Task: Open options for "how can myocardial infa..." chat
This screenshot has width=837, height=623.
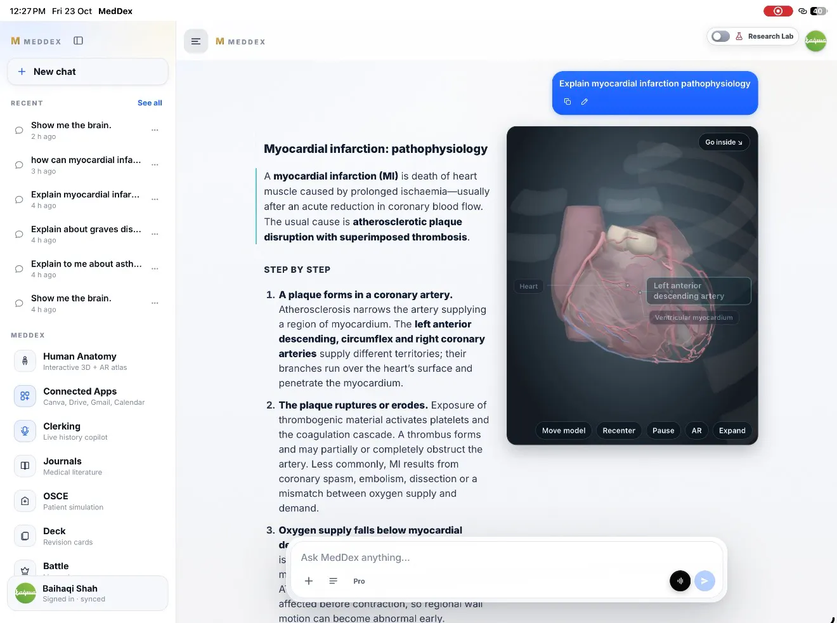Action: [155, 165]
